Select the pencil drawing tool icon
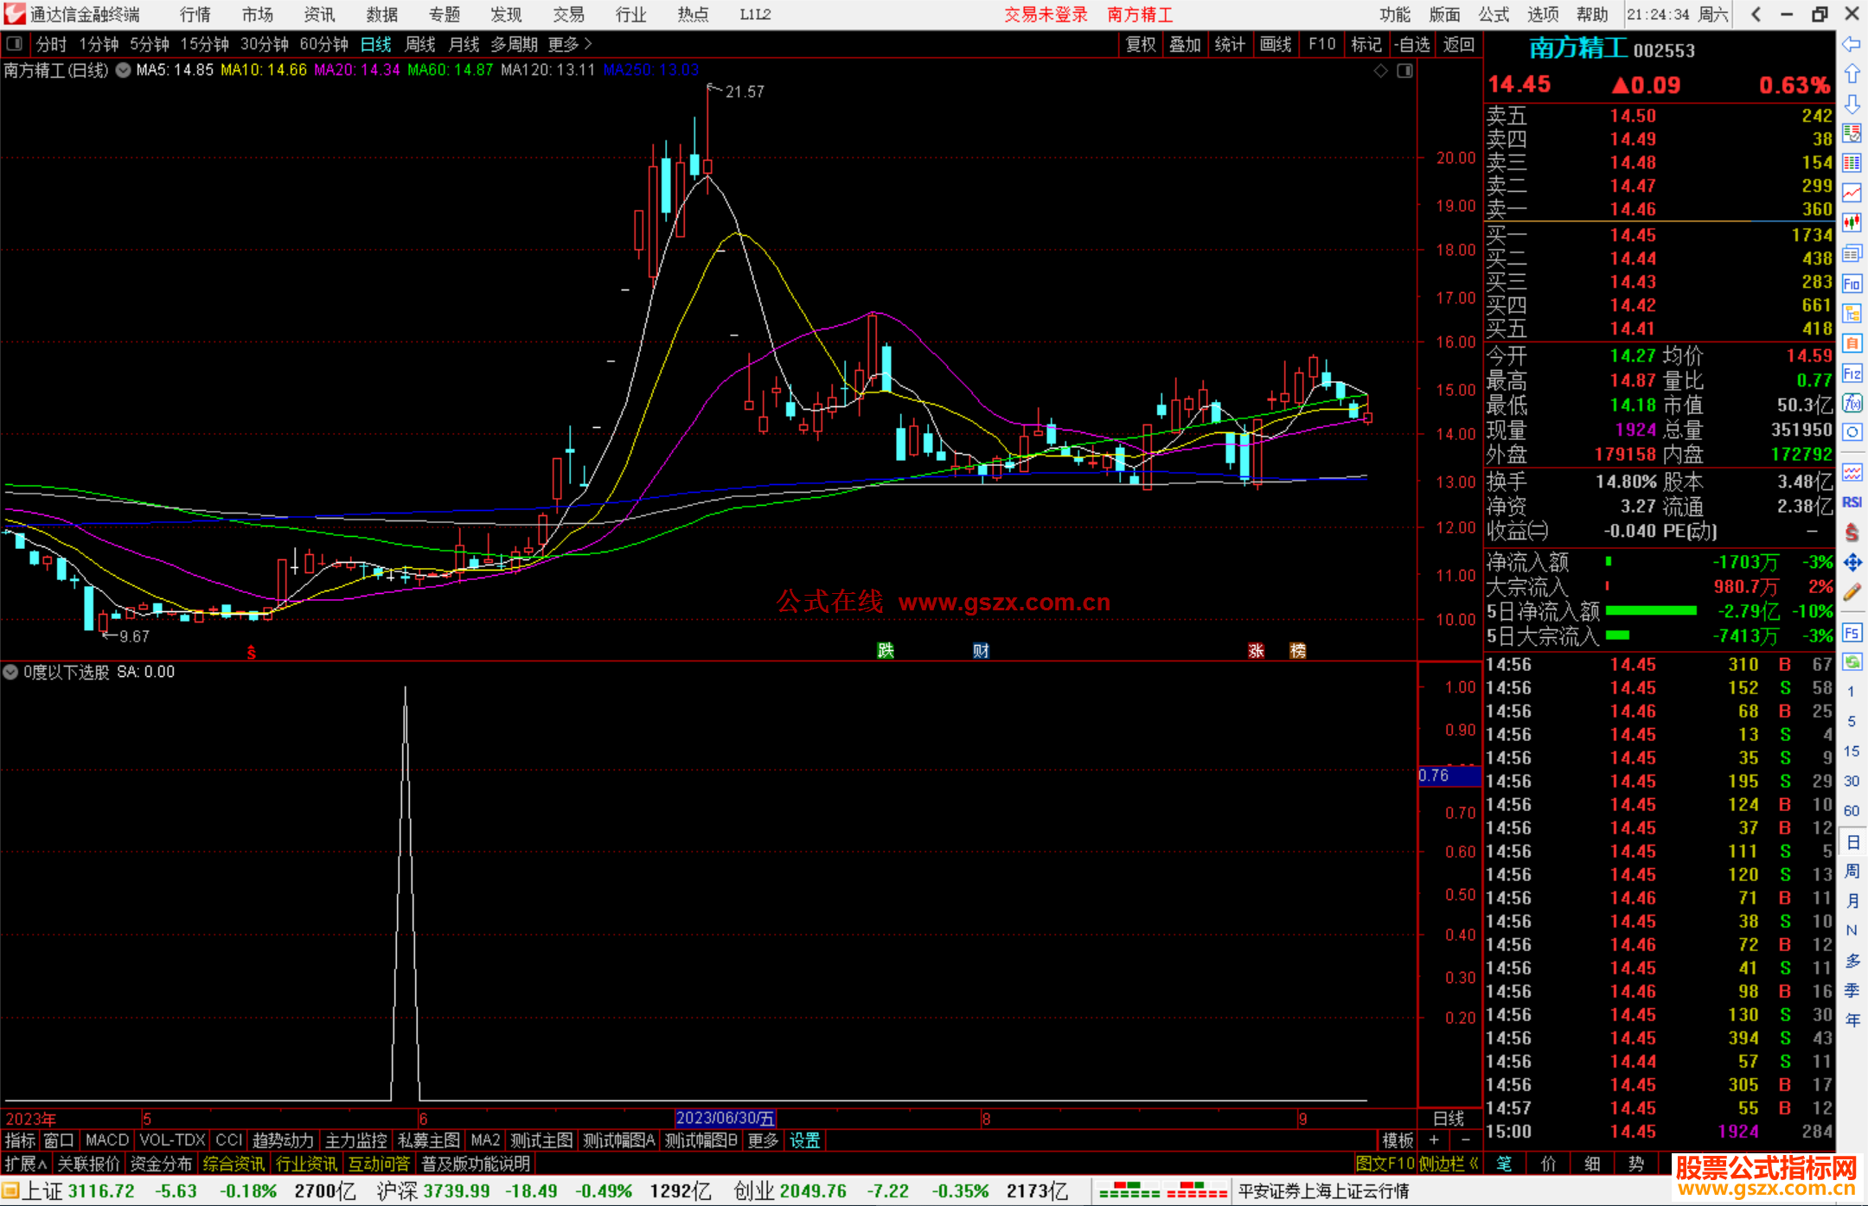The image size is (1868, 1206). (1852, 593)
